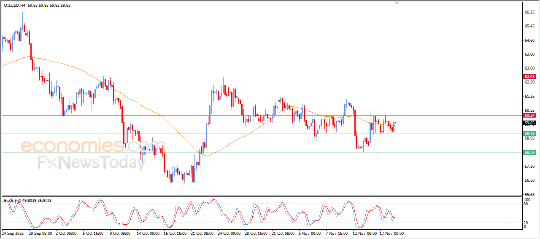This screenshot has height=239, width=540.
Task: Select the green 58.09 price tag
Action: [529, 153]
